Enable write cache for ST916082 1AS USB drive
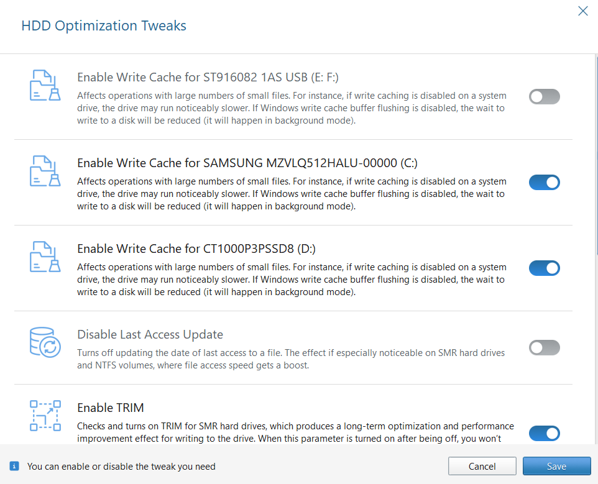Screen dimensions: 598x484 (544, 96)
